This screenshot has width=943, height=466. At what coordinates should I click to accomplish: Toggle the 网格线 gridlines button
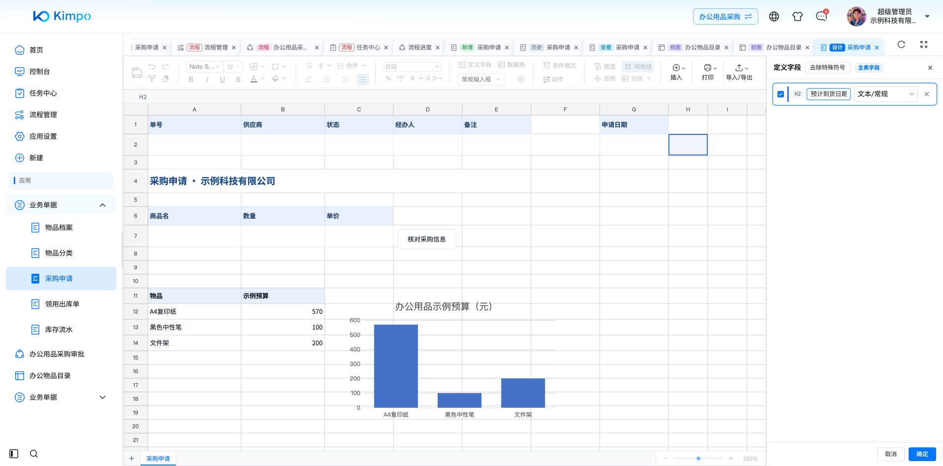tap(638, 67)
